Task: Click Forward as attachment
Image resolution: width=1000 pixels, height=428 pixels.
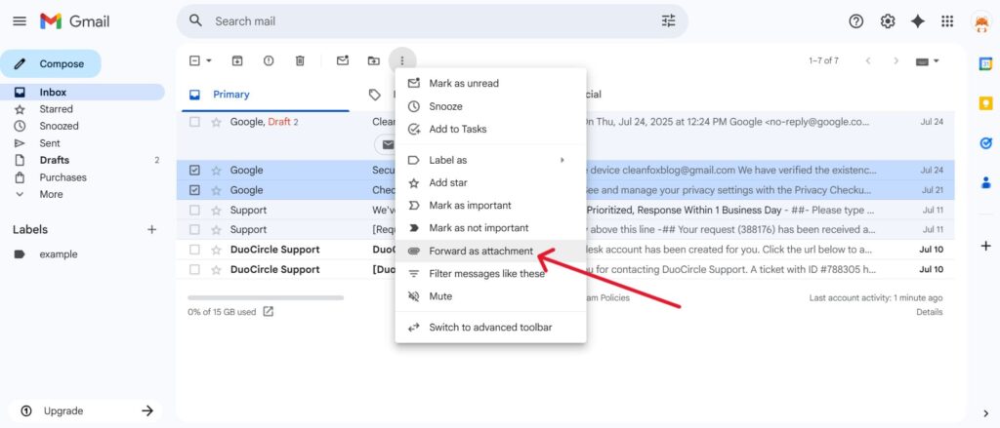Action: (x=490, y=251)
